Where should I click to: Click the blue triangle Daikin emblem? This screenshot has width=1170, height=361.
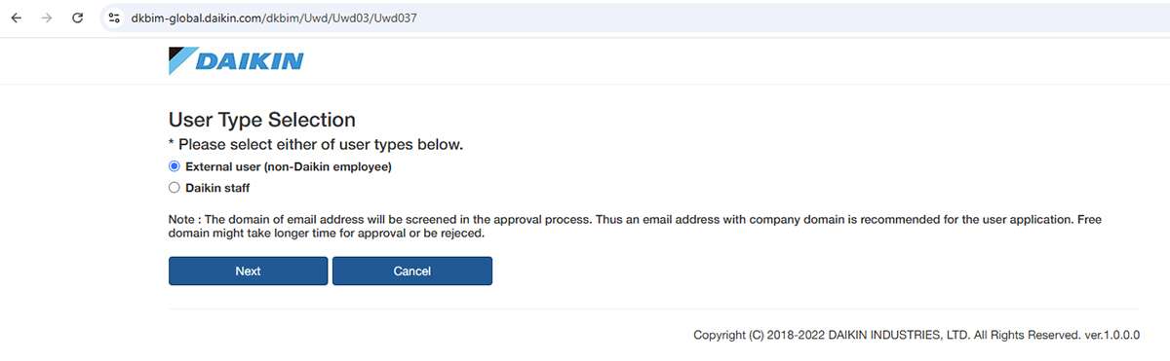pyautogui.click(x=181, y=61)
